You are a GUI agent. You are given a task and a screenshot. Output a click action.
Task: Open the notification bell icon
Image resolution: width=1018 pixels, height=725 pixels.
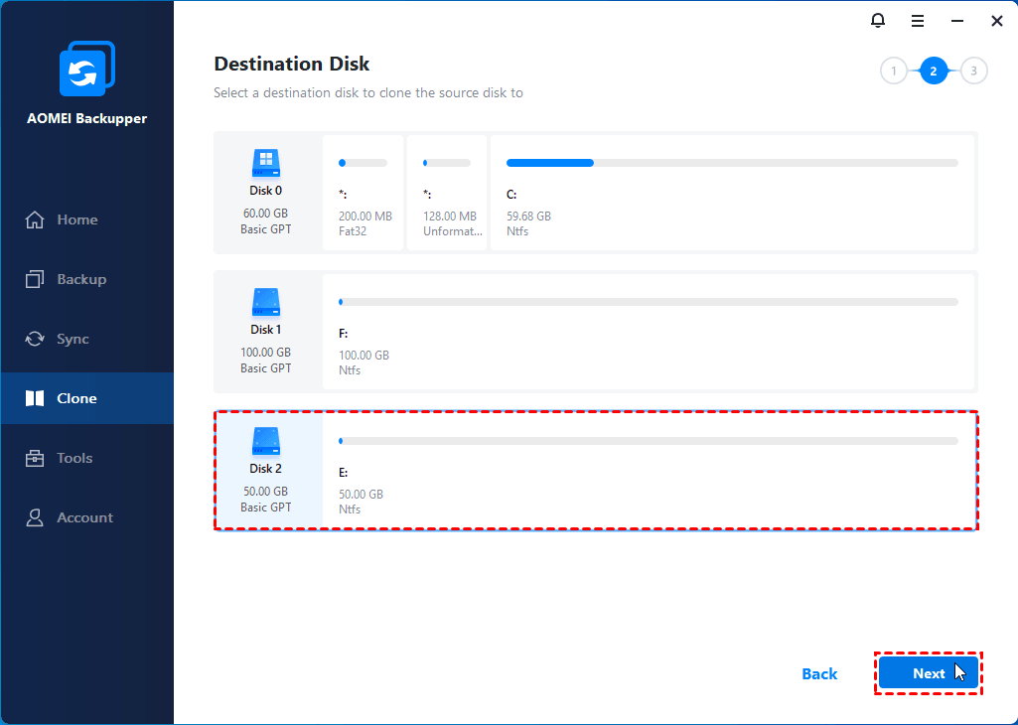pos(877,20)
